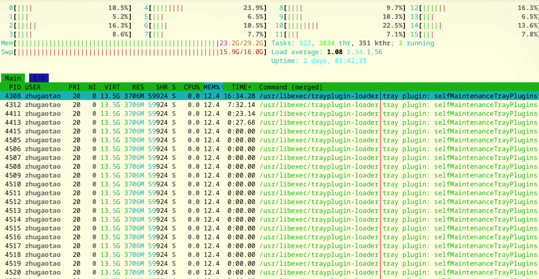The image size is (539, 279).
Task: Open the I/O tab
Action: 39,78
